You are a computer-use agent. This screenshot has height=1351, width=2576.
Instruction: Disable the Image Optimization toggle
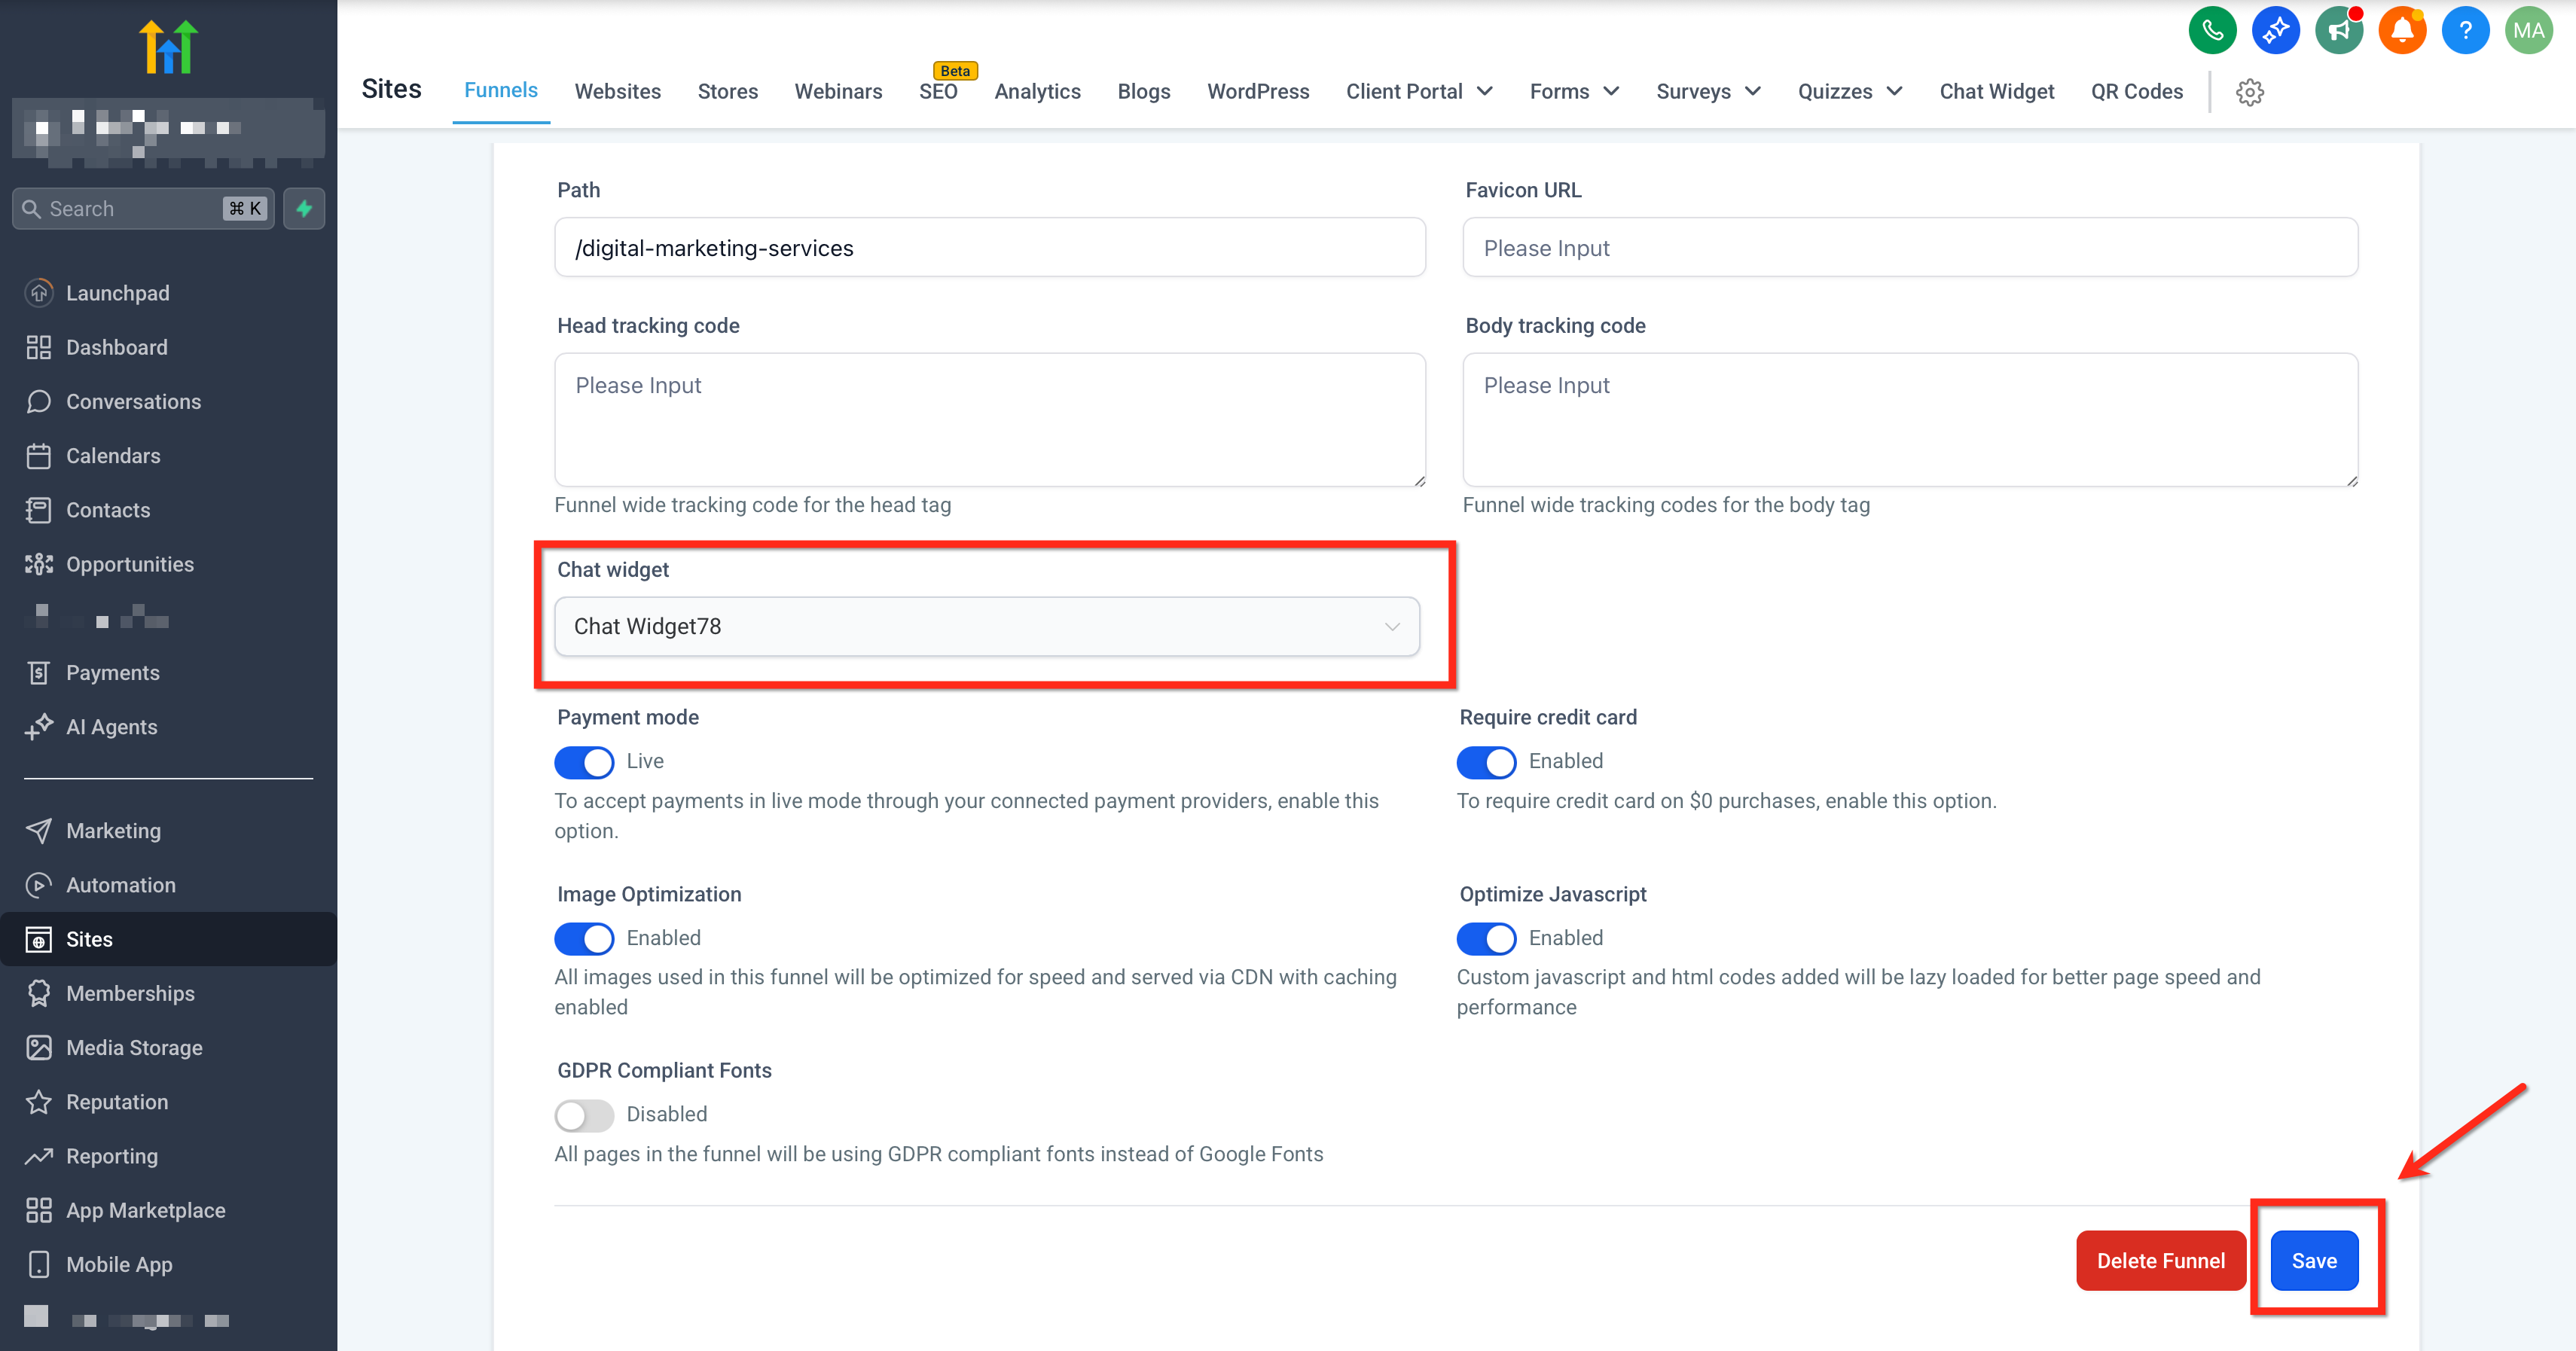tap(584, 939)
